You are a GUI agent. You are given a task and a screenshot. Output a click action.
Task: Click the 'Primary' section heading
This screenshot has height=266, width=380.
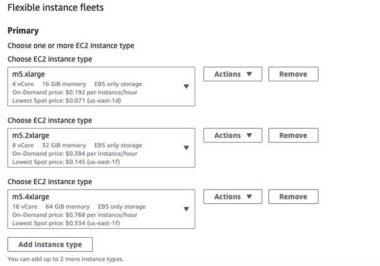click(23, 31)
